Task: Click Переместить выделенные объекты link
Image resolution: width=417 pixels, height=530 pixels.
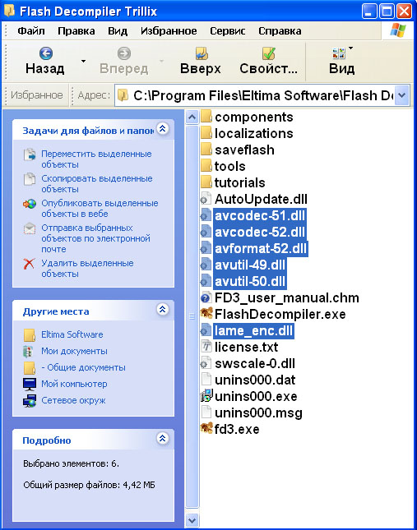Action: click(x=96, y=159)
